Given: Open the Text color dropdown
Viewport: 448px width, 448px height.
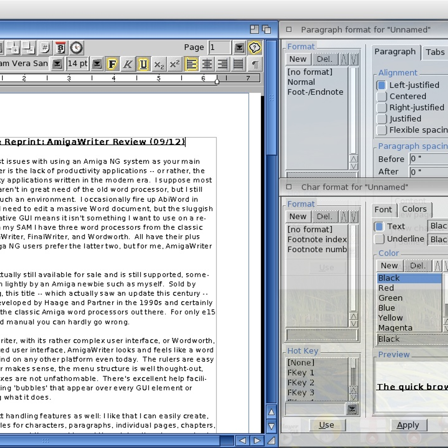Looking at the screenshot, I should point(438,226).
